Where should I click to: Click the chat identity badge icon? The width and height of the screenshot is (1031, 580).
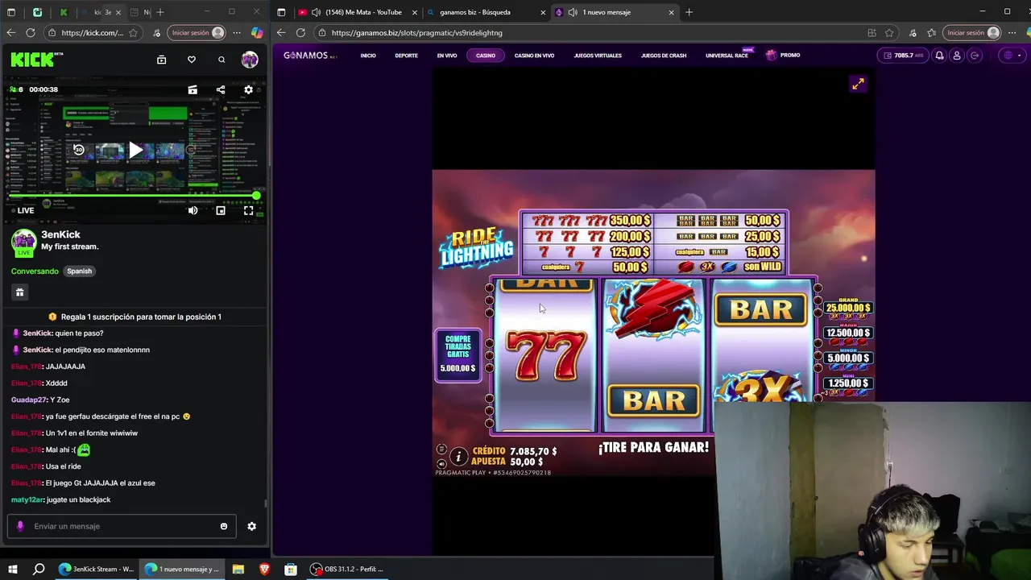(20, 526)
